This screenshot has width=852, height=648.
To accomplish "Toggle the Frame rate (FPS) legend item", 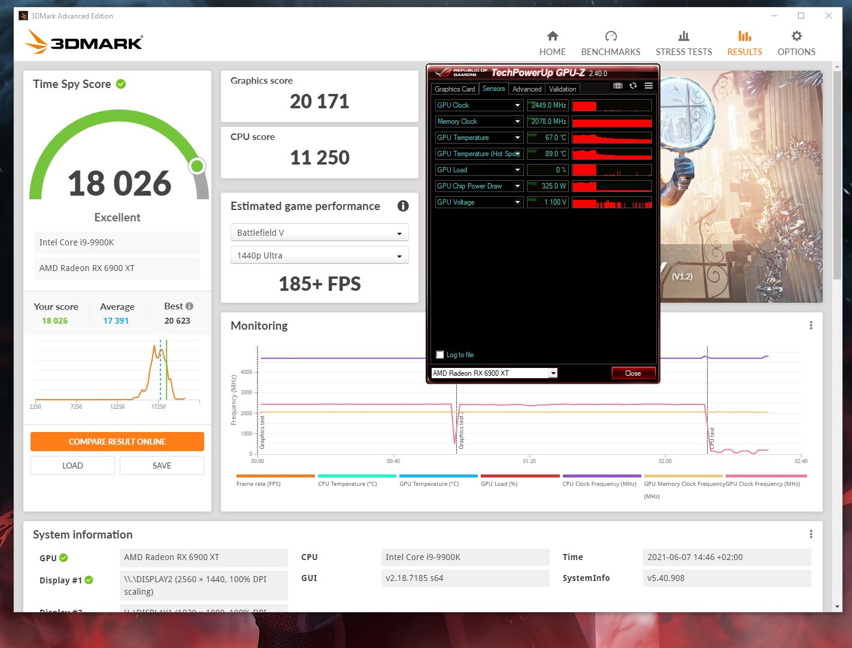I will [275, 480].
